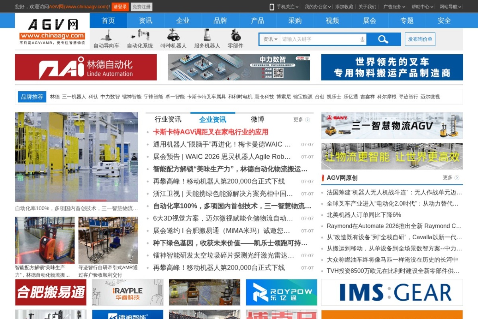The image size is (478, 319).
Task: Click the microphone voice search icon
Action: 362,39
